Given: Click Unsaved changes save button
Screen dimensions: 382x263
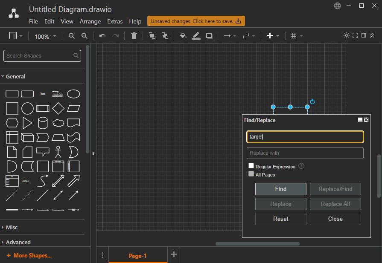Looking at the screenshot, I should click(x=196, y=21).
